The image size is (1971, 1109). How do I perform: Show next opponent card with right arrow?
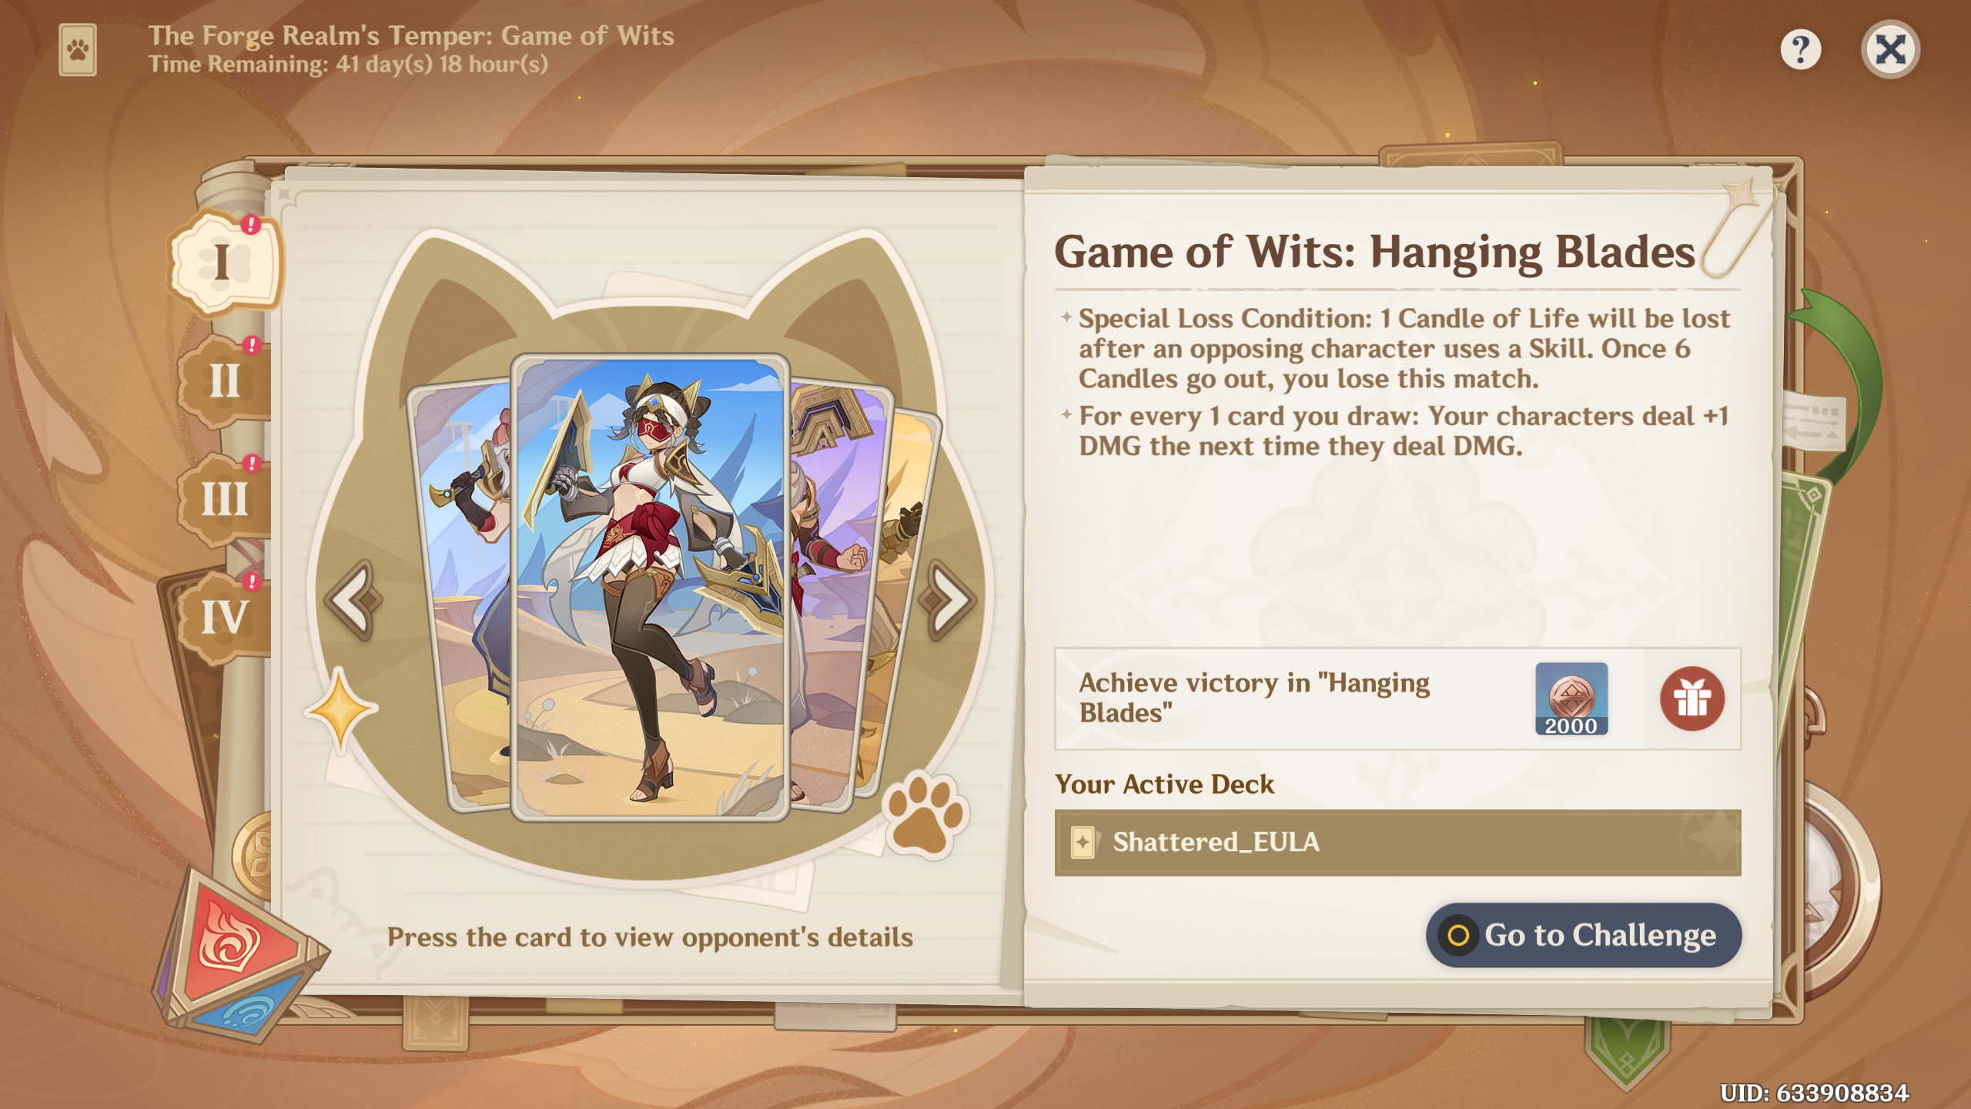coord(949,600)
